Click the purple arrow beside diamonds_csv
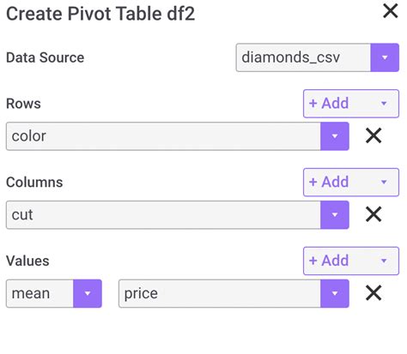This screenshot has width=407, height=354. 385,57
